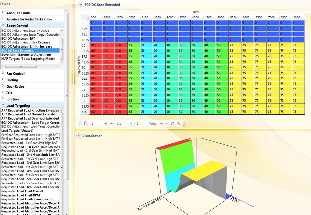
Task: Select the 5500 RPM column header
Action: coord(235,17)
